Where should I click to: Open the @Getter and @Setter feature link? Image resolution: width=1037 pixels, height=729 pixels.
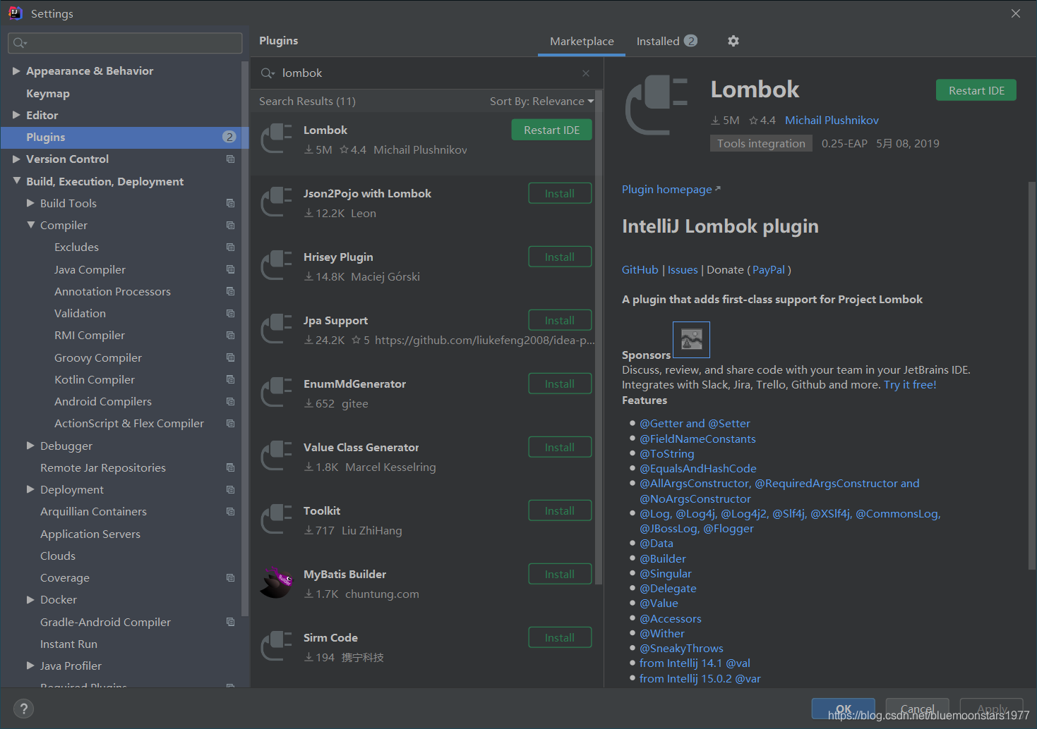(x=695, y=423)
